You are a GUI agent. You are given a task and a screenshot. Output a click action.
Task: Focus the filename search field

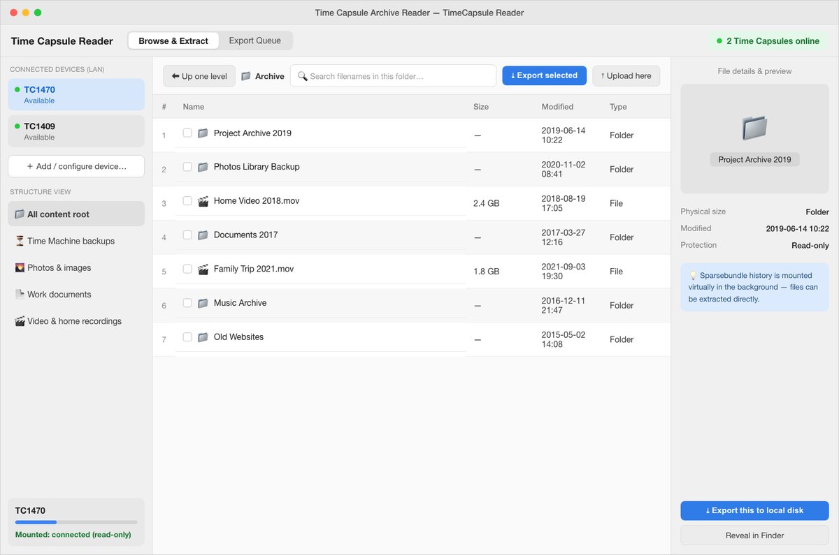393,76
